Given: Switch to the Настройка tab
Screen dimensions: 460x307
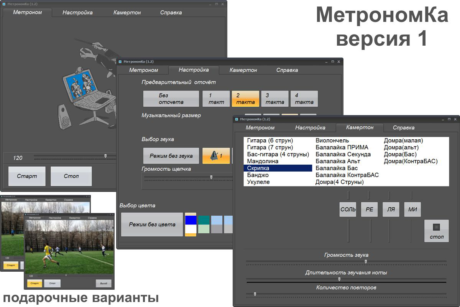Looking at the screenshot, I should 194,70.
